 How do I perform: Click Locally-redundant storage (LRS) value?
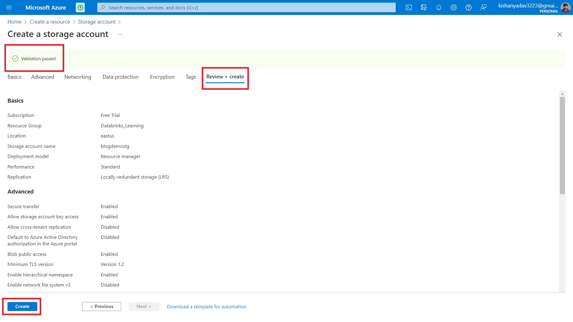tap(135, 177)
